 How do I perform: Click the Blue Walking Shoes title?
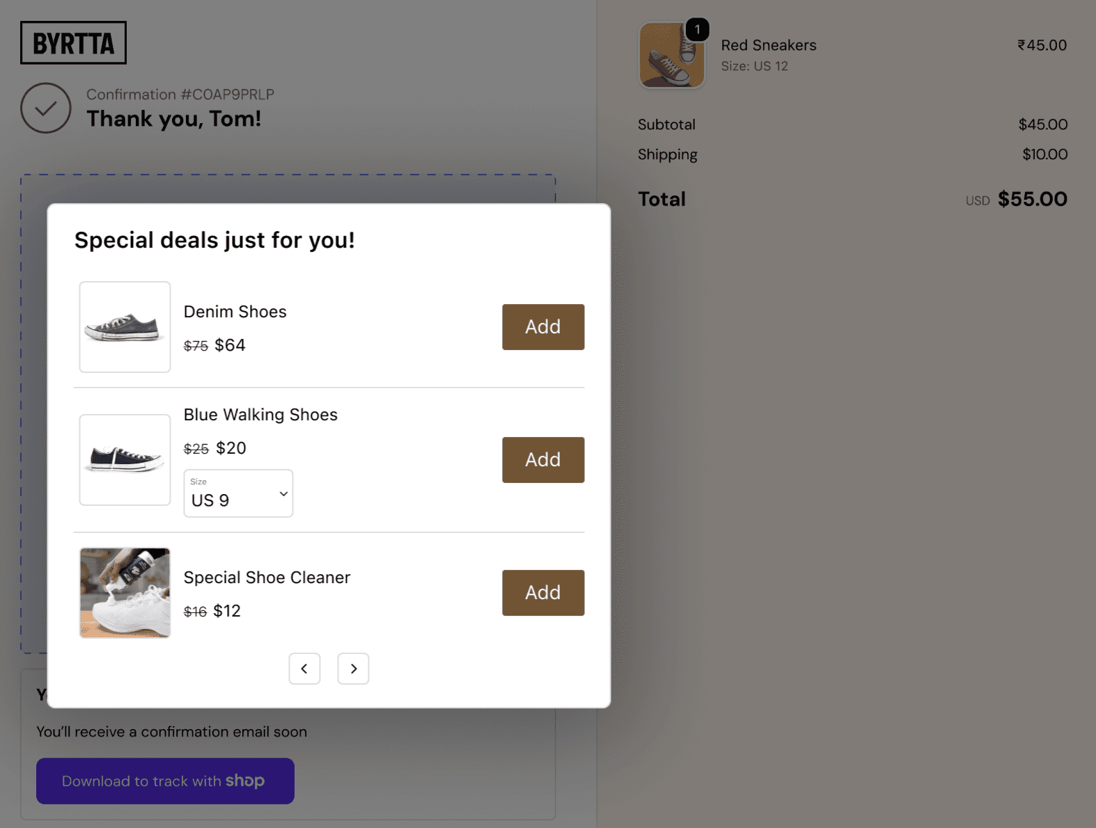click(x=260, y=415)
